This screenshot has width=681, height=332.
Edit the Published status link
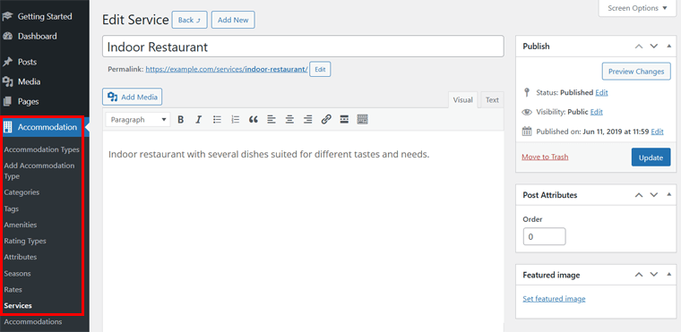pyautogui.click(x=601, y=92)
